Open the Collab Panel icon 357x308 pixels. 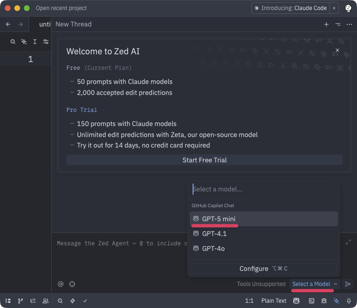point(45,301)
